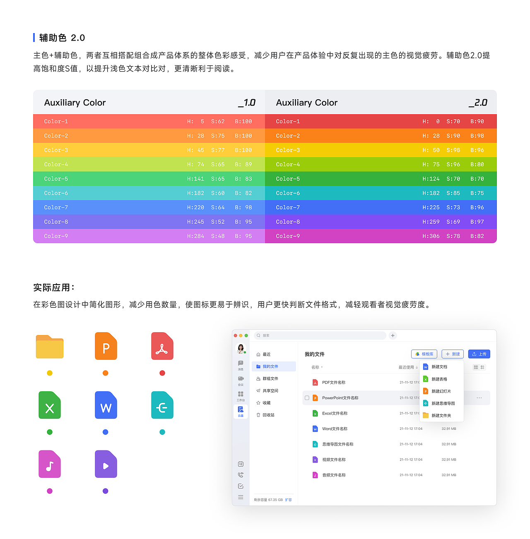Open the 会议 meeting camera icon
This screenshot has height=539, width=530.
point(241,378)
